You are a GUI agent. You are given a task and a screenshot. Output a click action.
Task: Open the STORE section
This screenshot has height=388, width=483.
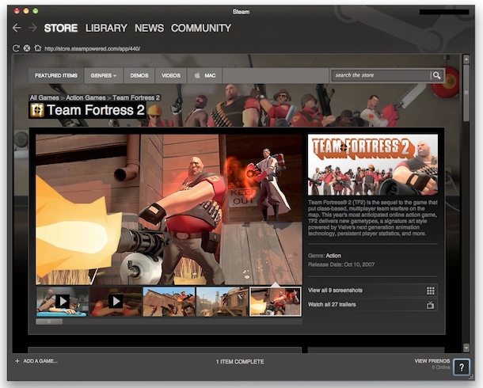tap(61, 28)
